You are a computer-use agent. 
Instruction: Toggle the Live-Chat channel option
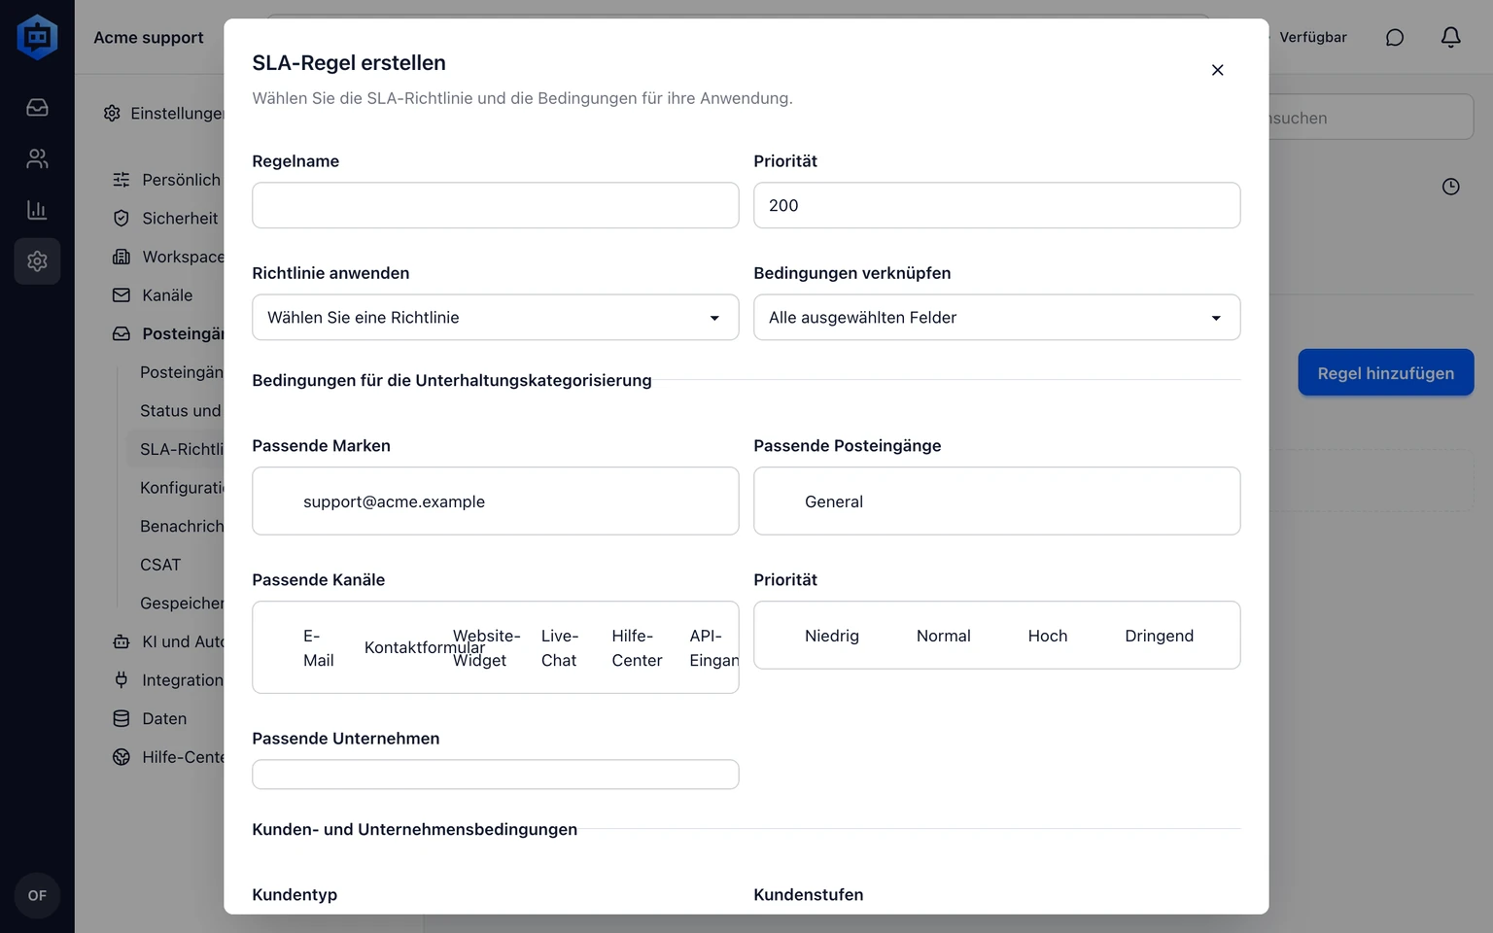click(x=560, y=648)
